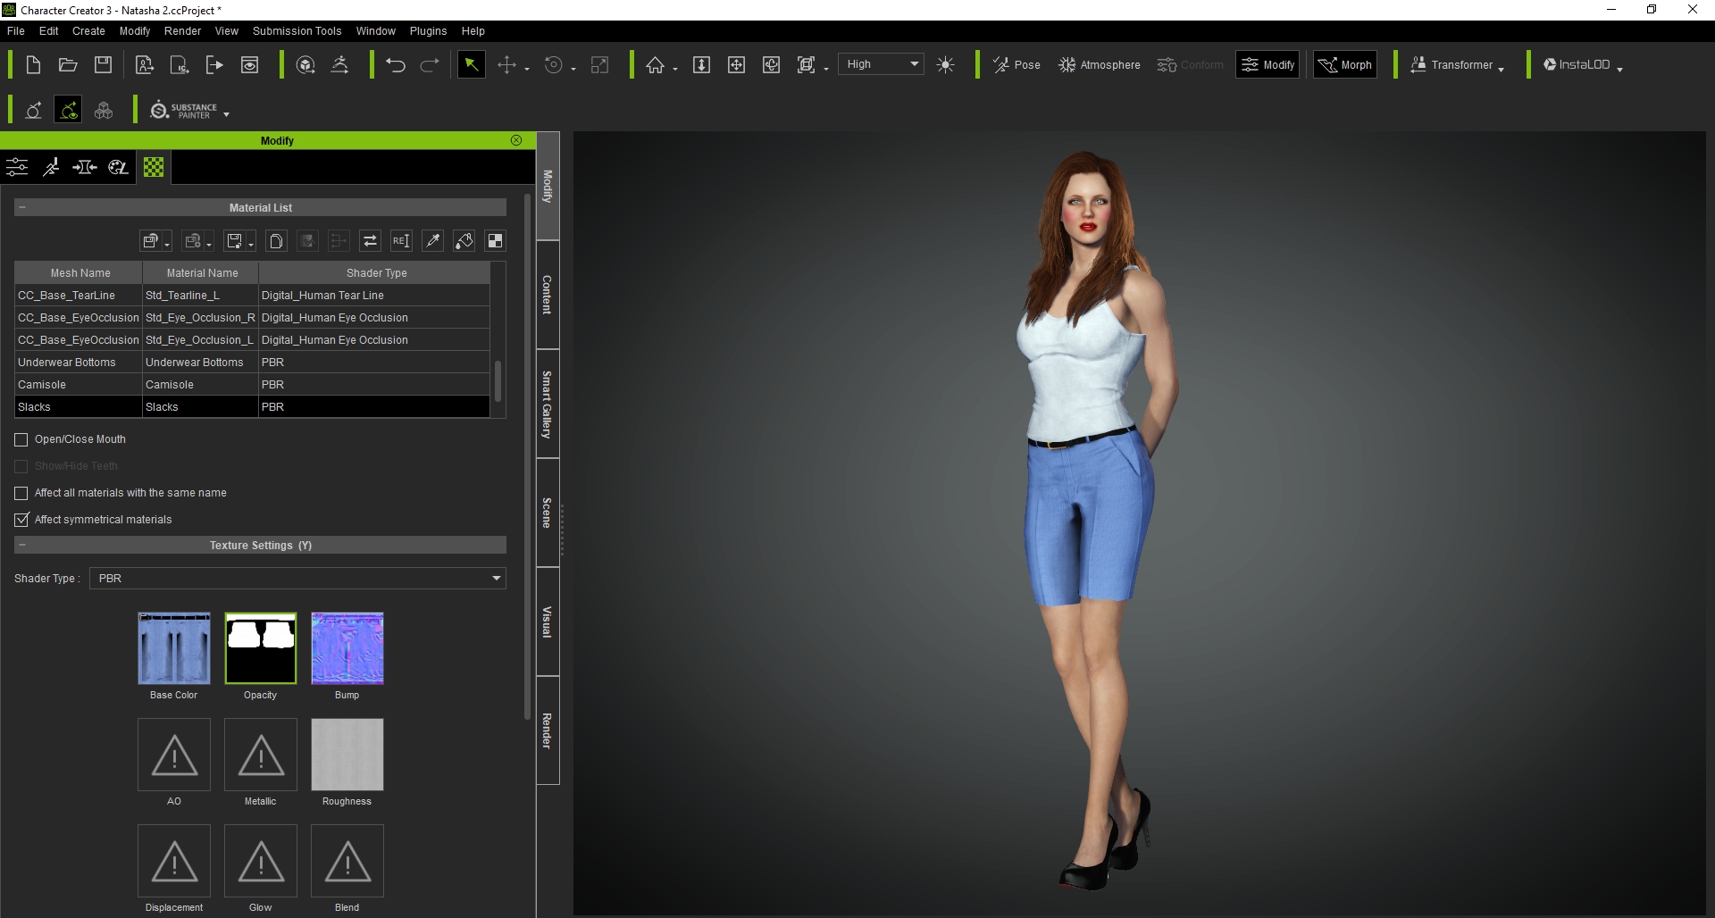Click the RE rename material icon
The image size is (1715, 918).
tap(401, 241)
